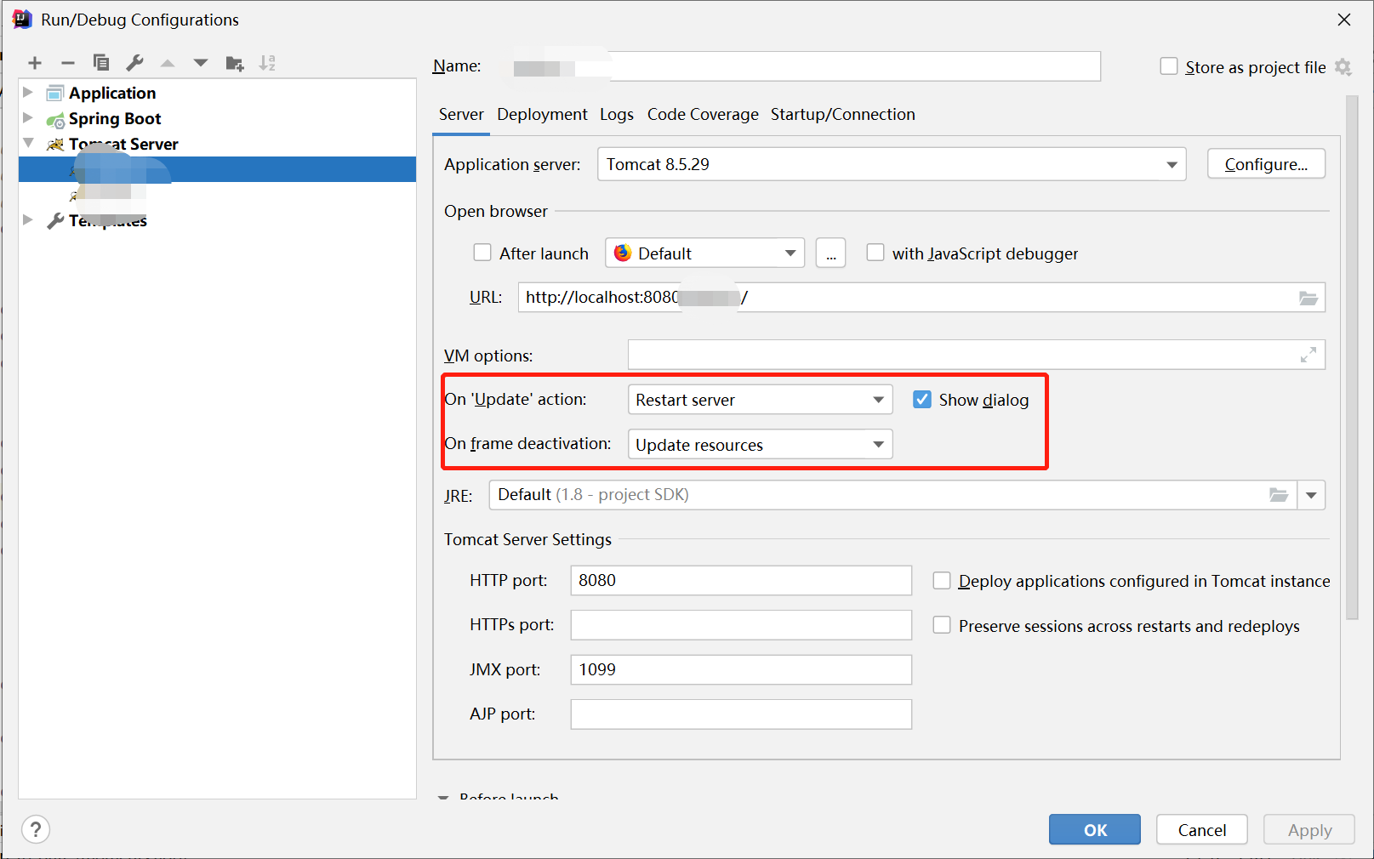Expand the Templates tree node
The height and width of the screenshot is (859, 1374).
[x=28, y=219]
